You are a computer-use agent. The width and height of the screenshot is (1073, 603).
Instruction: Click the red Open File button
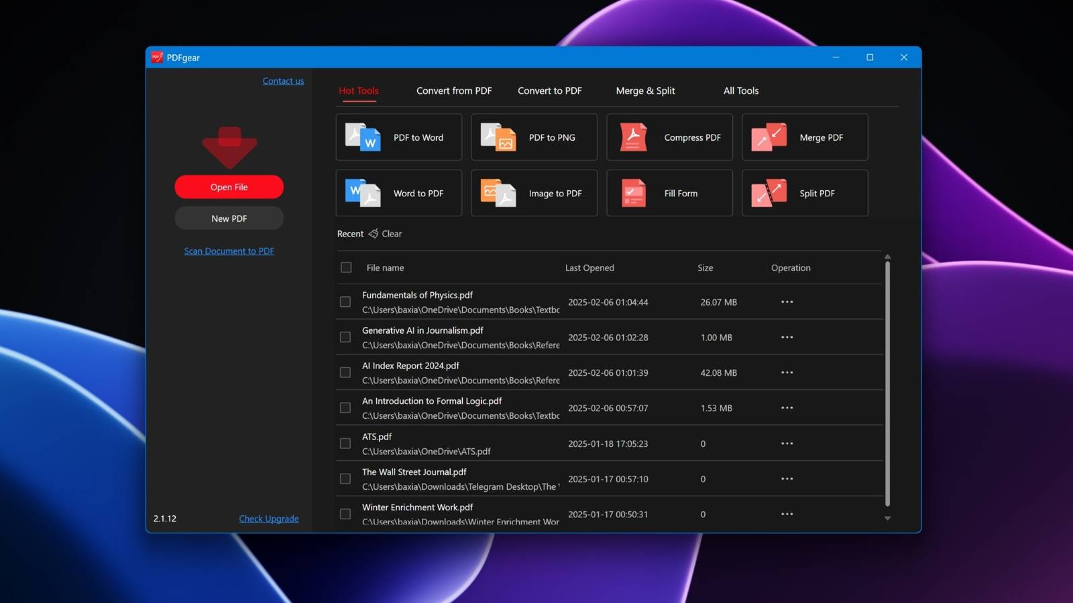click(229, 187)
